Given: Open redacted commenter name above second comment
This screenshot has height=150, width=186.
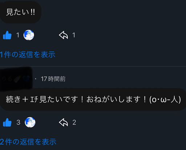Looking at the screenshot, I should 16,79.
